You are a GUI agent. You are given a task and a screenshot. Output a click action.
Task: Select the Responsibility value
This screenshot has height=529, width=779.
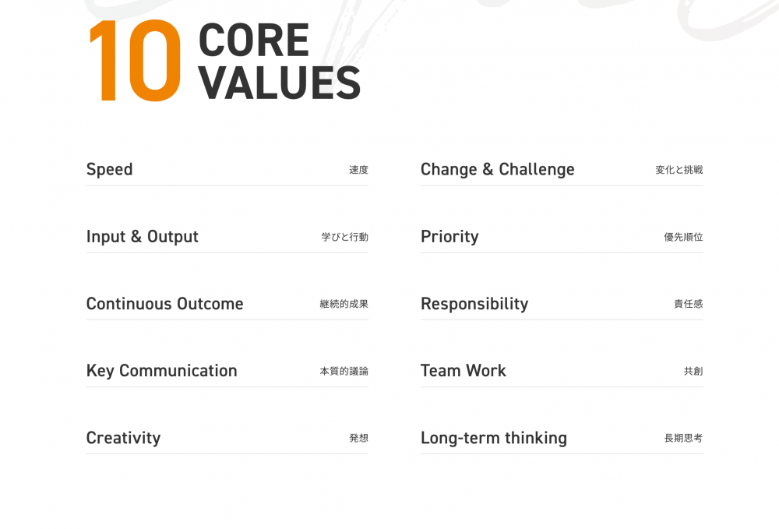click(562, 304)
